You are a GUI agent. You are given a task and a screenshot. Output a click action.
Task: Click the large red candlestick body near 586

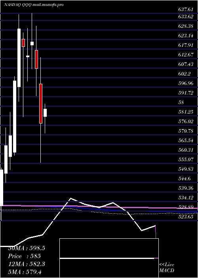pos(41,104)
